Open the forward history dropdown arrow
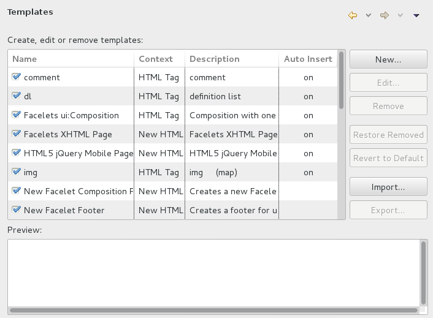This screenshot has height=318, width=433. (400, 15)
